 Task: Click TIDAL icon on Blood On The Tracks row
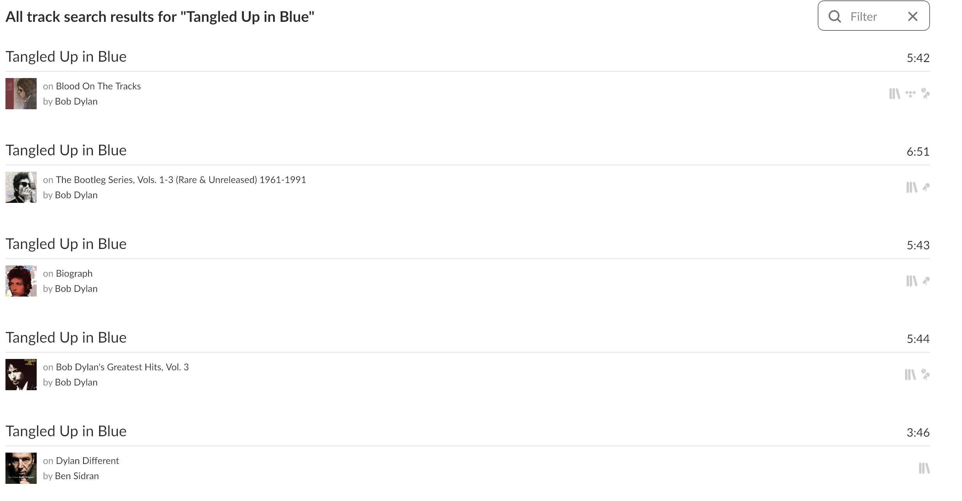point(911,94)
